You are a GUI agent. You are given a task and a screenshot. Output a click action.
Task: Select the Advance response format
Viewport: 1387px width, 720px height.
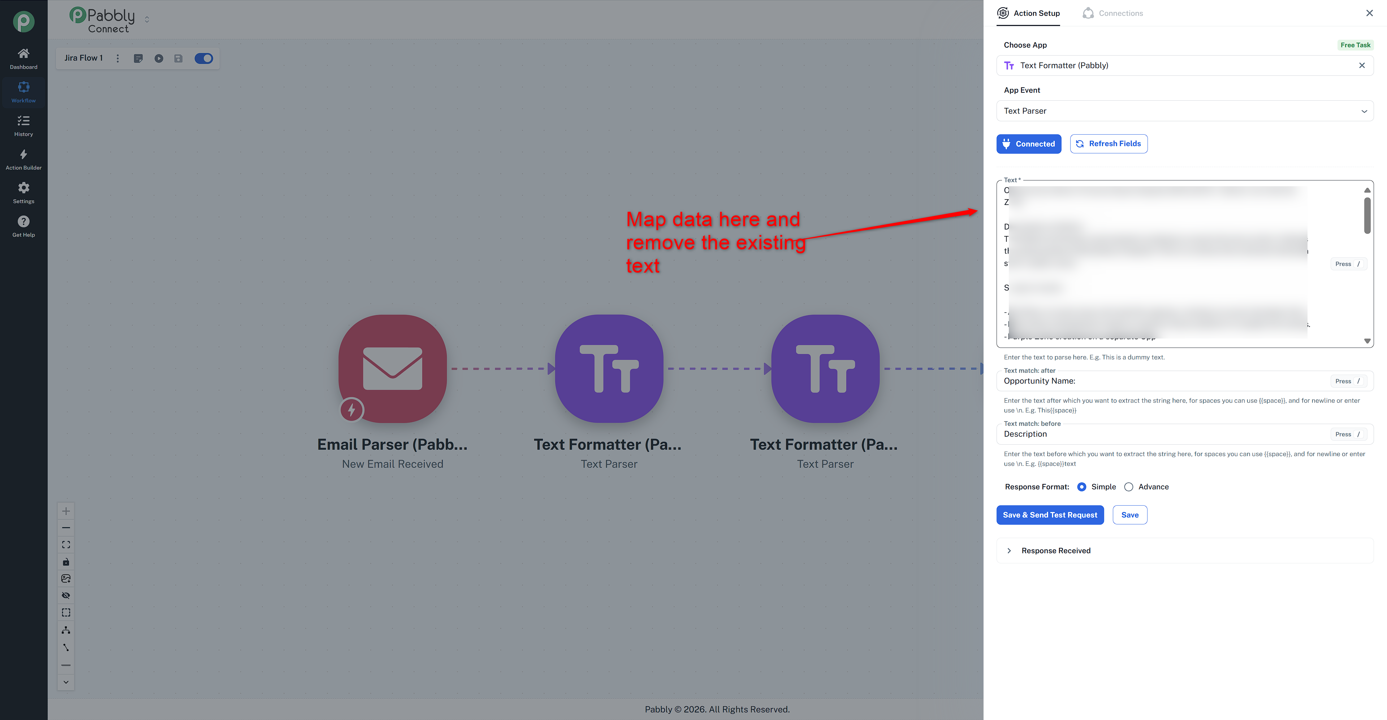pos(1128,487)
